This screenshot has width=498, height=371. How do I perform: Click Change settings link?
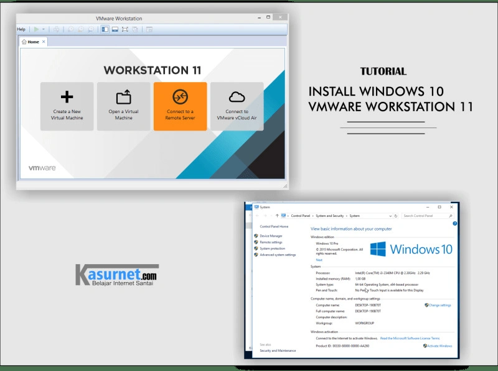tap(440, 305)
